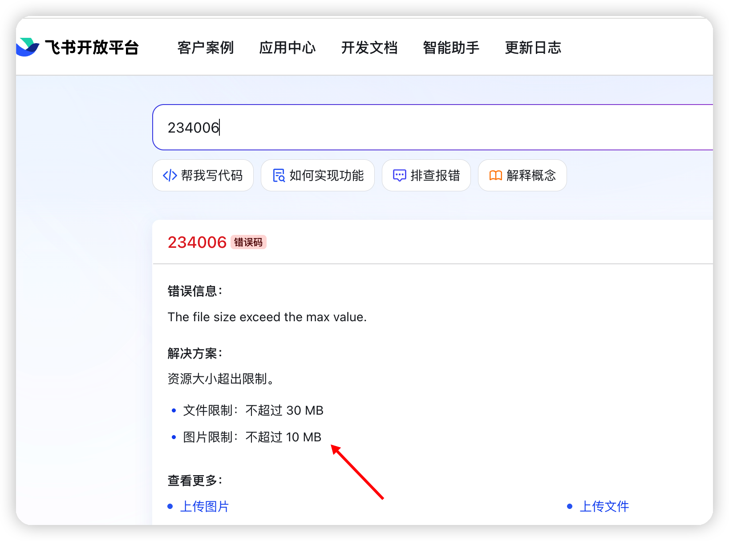Open 开发文档 from the top navigation

(369, 48)
